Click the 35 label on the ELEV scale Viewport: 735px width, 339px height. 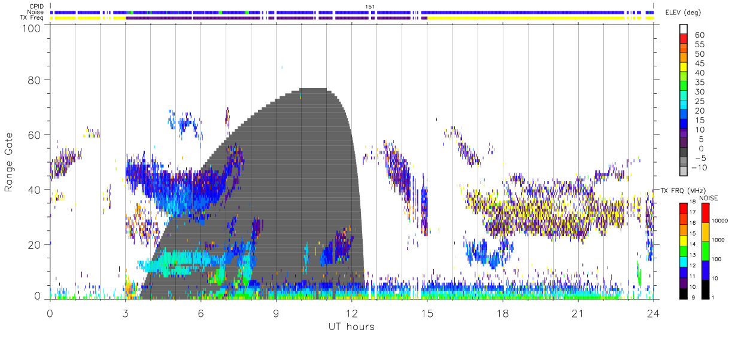pos(700,83)
